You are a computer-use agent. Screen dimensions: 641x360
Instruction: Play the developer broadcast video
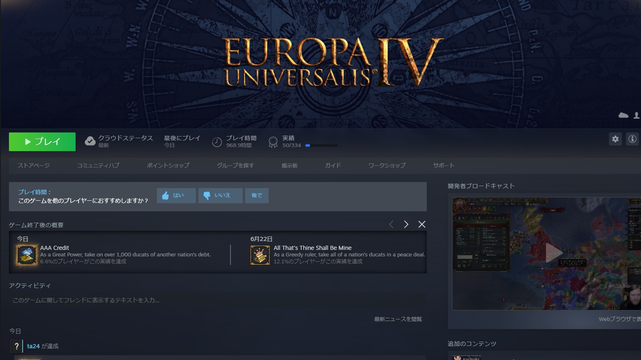point(553,253)
